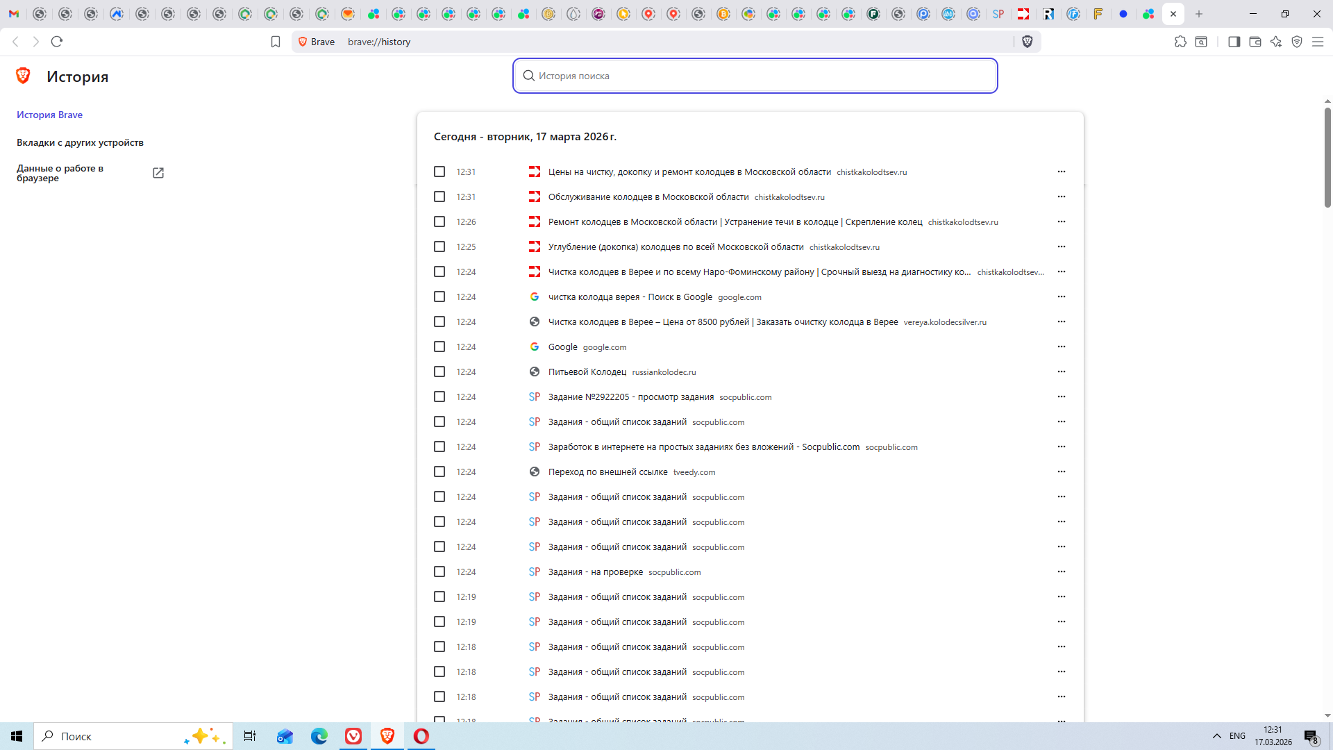Image resolution: width=1333 pixels, height=750 pixels.
Task: Open Leo AI sparkle icon in toolbar
Action: coord(1276,42)
